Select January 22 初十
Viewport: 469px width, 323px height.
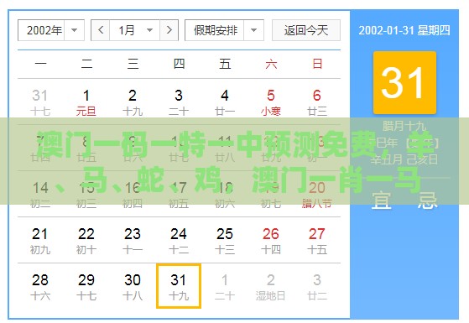86,241
